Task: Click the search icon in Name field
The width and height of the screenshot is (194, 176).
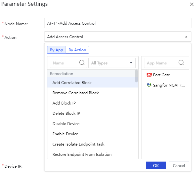Action: coord(82,63)
